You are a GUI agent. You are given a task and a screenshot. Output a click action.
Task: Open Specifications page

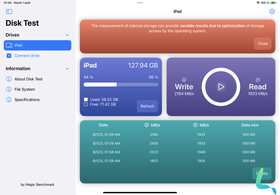(x=27, y=100)
